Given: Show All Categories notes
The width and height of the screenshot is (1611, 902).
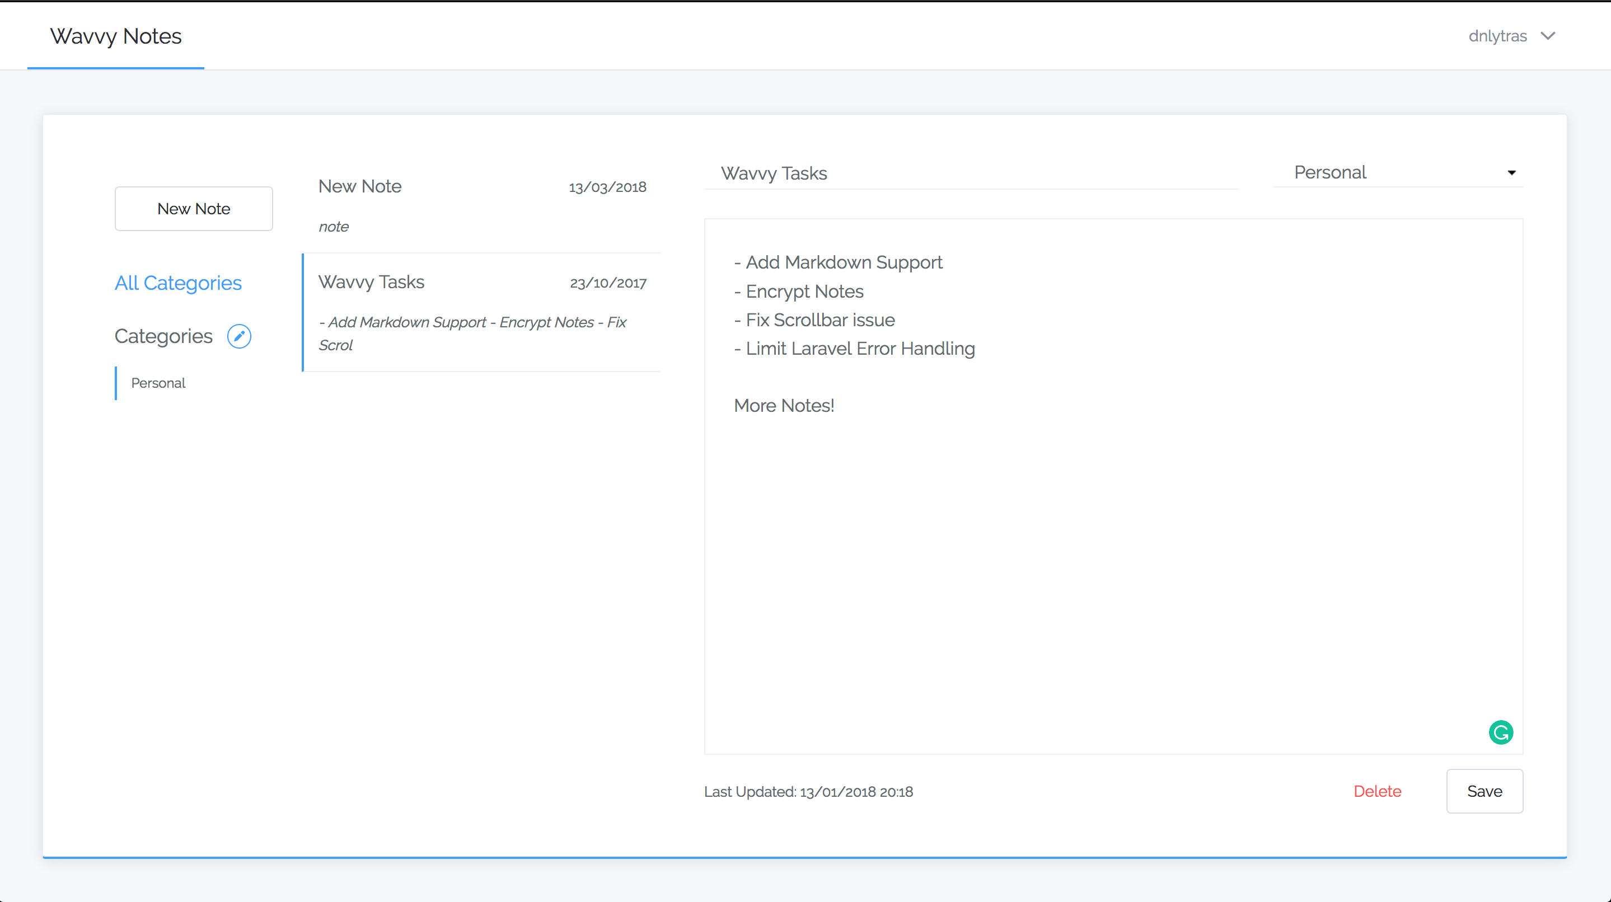Looking at the screenshot, I should click(178, 283).
